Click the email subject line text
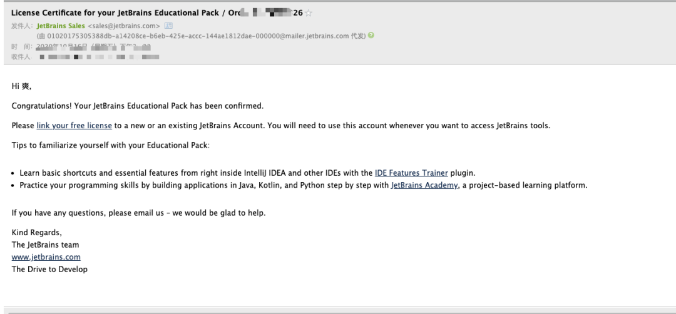The image size is (676, 314). click(157, 13)
